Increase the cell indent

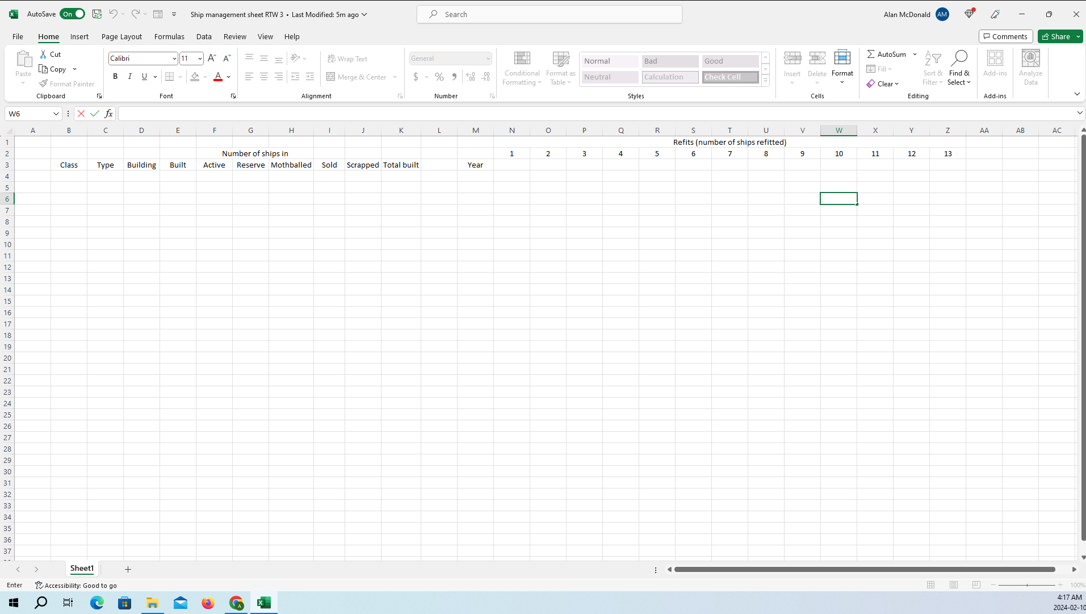310,76
